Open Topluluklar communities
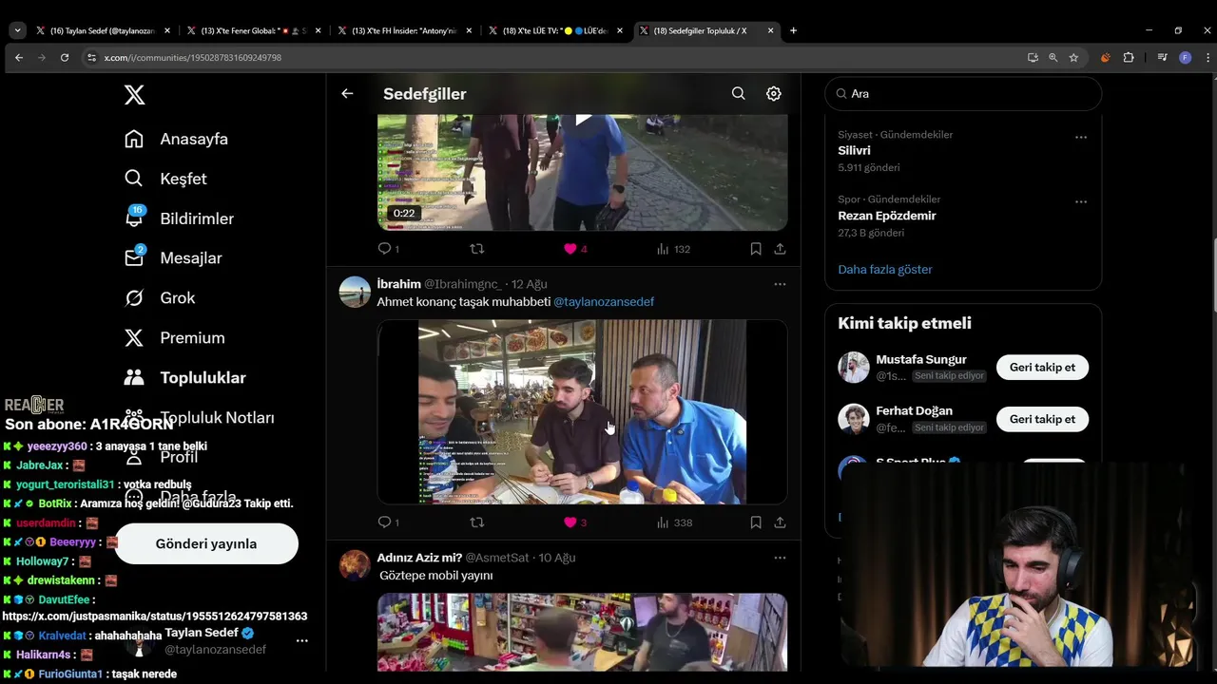This screenshot has width=1217, height=684. point(185,378)
